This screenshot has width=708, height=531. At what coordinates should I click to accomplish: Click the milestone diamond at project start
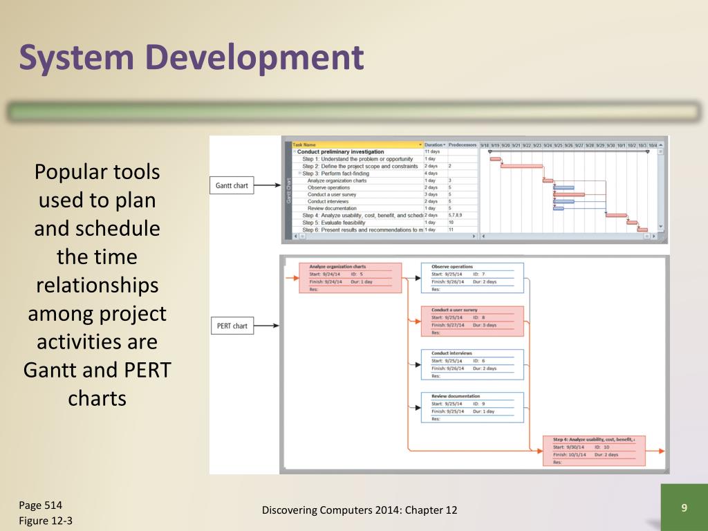490,151
